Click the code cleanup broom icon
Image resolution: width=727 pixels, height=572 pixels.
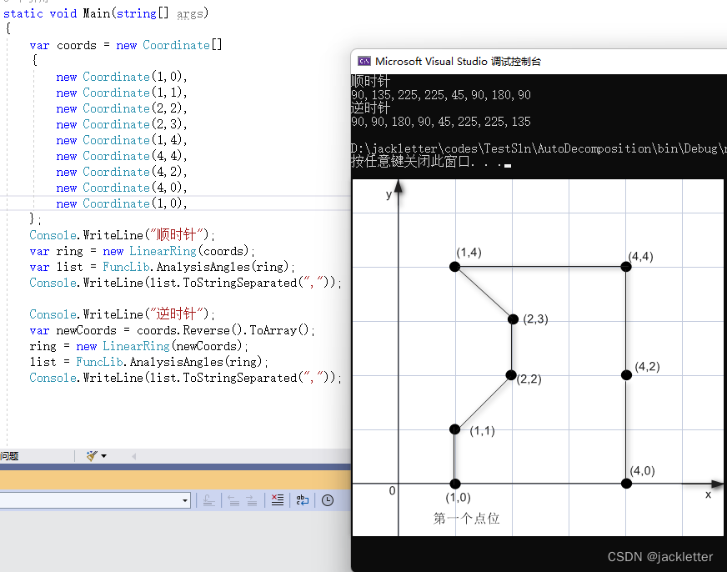point(92,456)
